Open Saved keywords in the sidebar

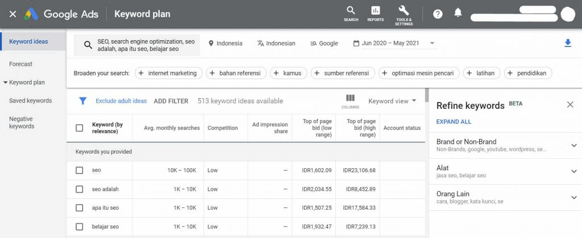(31, 101)
